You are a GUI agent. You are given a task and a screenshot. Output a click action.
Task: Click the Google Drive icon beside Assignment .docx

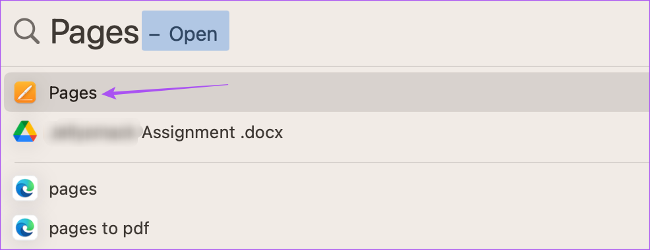[25, 132]
